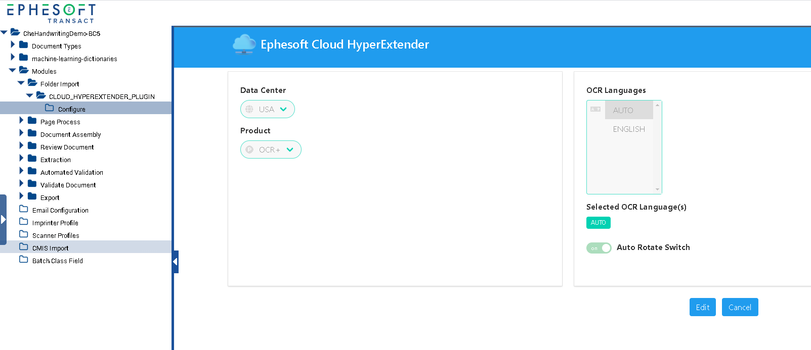Click the Export folder icon

pyautogui.click(x=32, y=196)
